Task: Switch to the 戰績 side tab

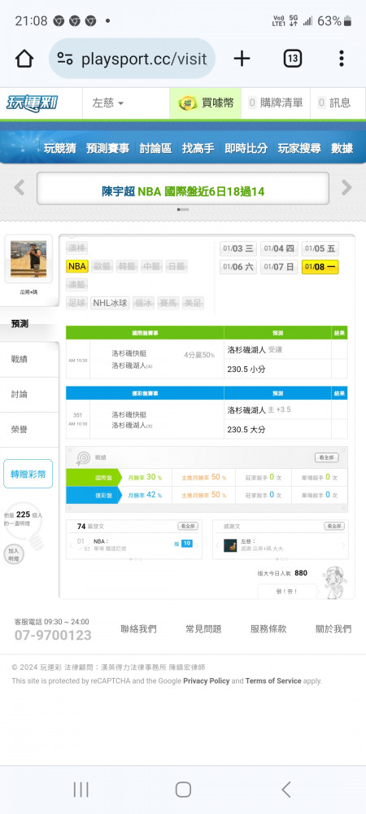Action: click(x=29, y=359)
